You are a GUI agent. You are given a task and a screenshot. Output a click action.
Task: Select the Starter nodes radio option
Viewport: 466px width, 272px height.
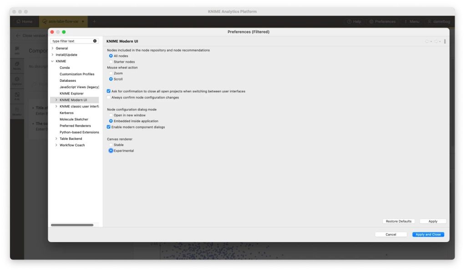(x=111, y=62)
